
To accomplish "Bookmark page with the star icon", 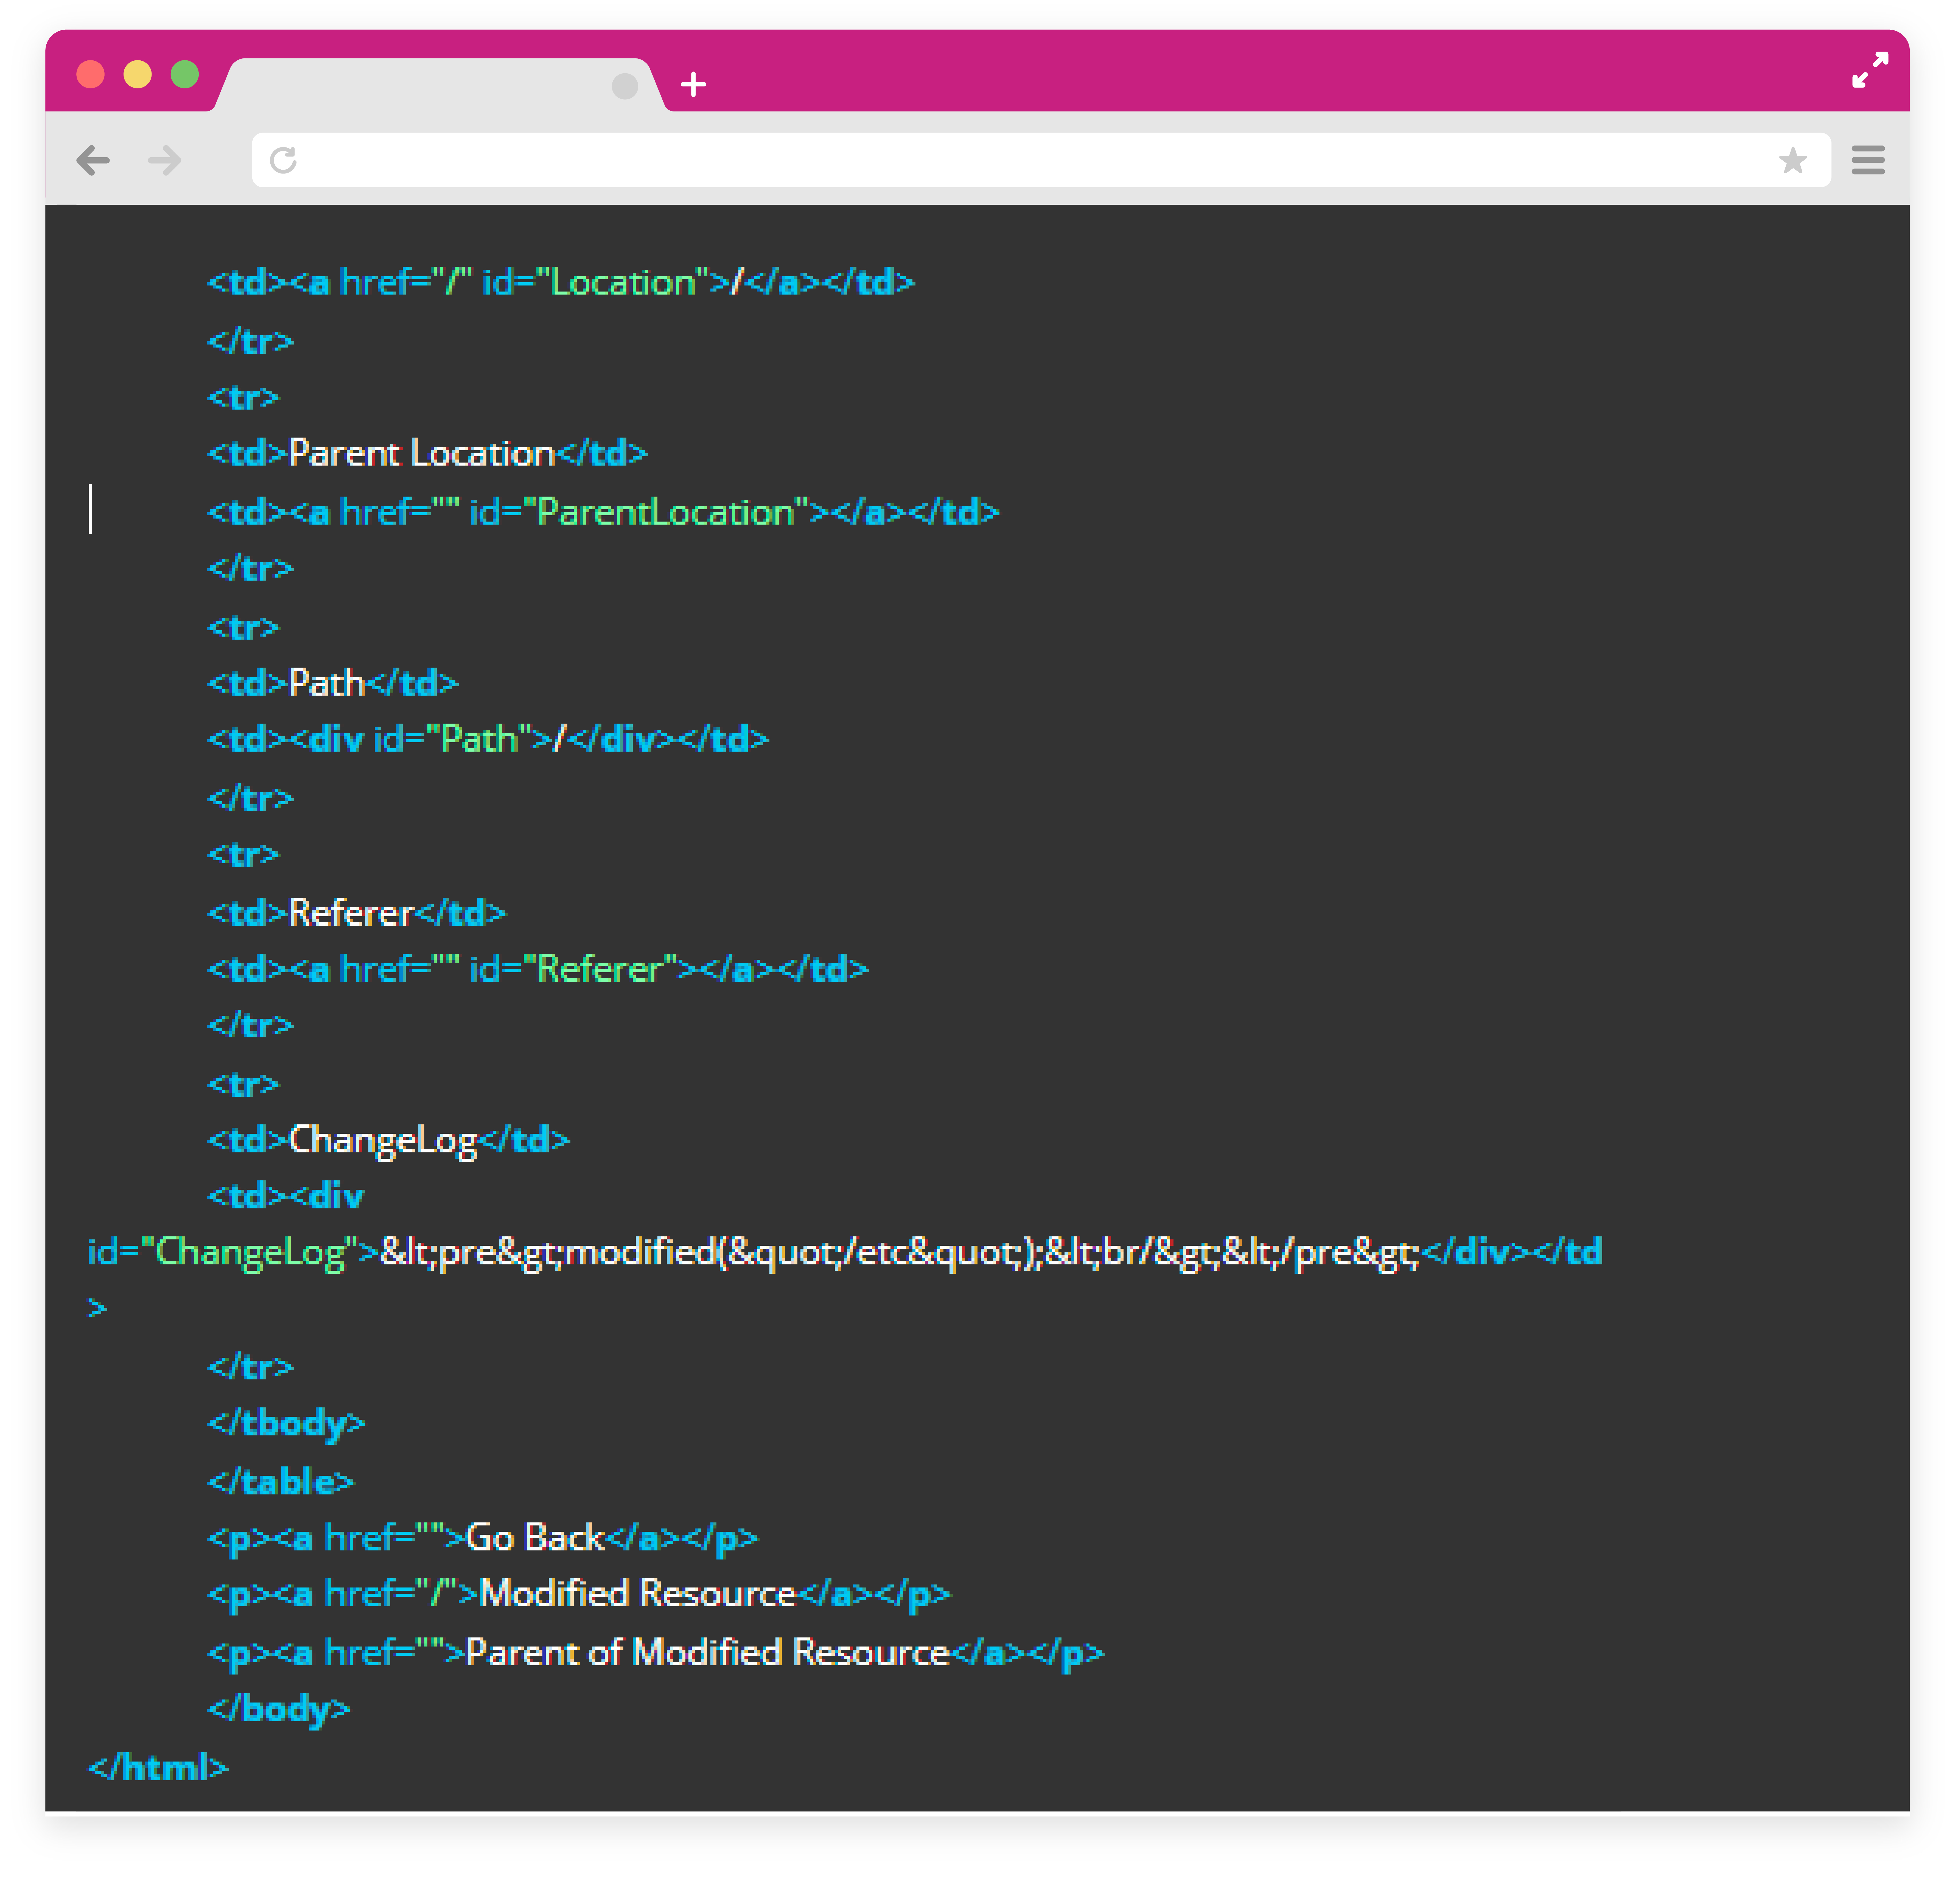I will [1792, 160].
